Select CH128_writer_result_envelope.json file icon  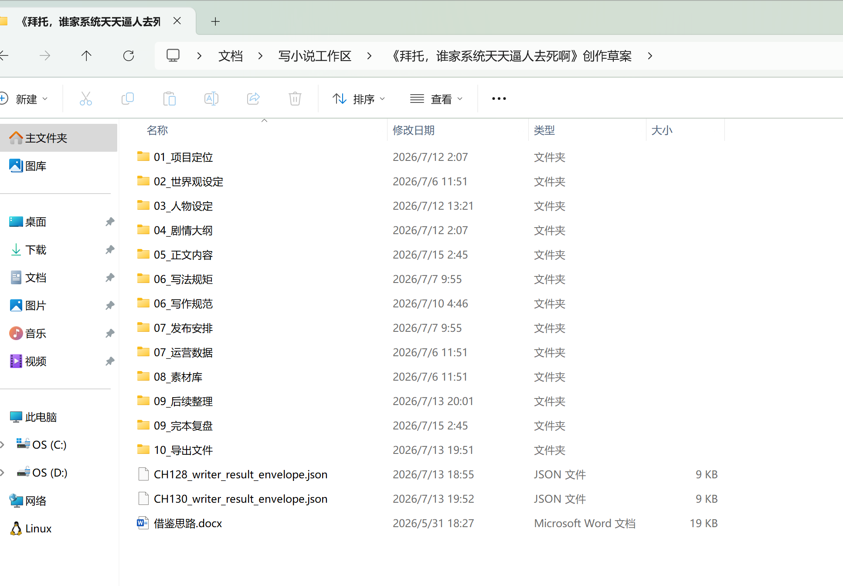click(x=143, y=474)
